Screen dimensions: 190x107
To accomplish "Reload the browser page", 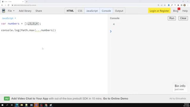I will [9, 5].
